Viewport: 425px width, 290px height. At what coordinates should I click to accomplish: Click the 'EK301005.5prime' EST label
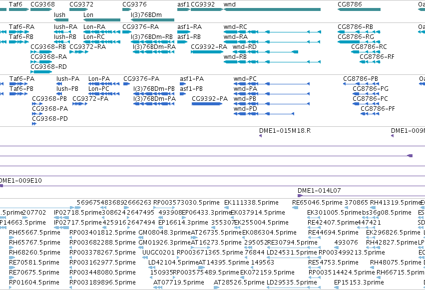[335, 213]
